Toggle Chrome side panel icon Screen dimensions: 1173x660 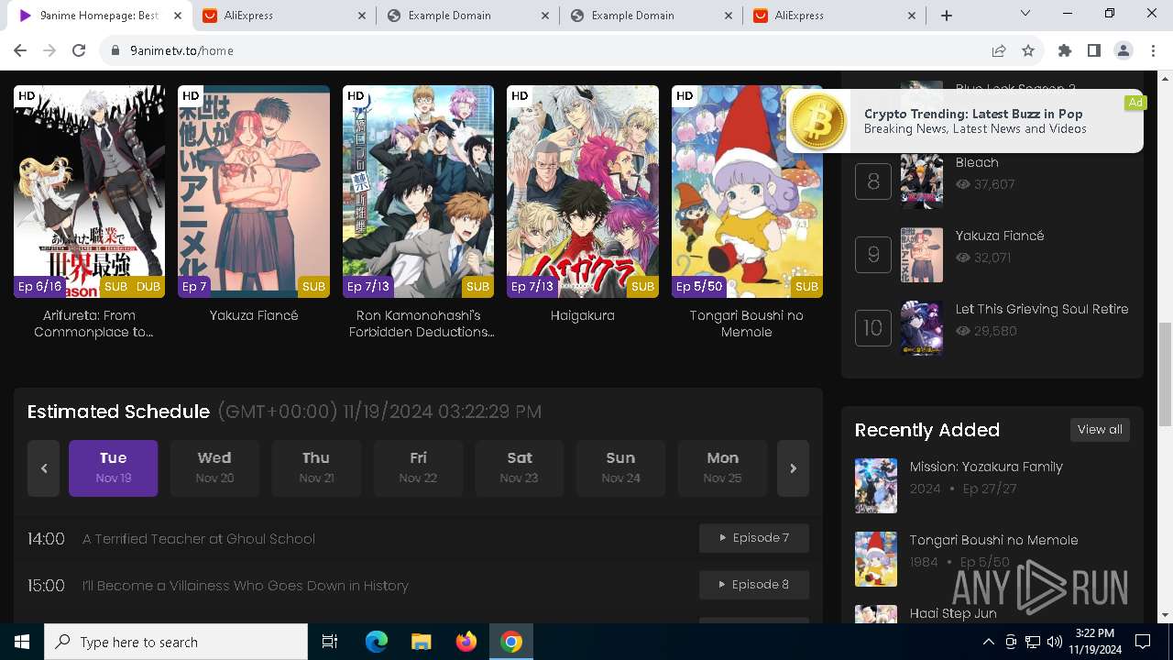(1094, 50)
